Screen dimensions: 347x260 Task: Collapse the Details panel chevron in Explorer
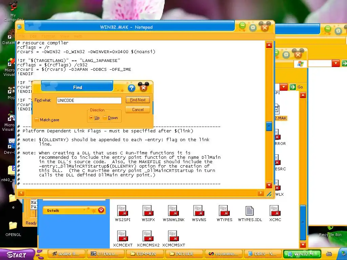click(x=101, y=210)
